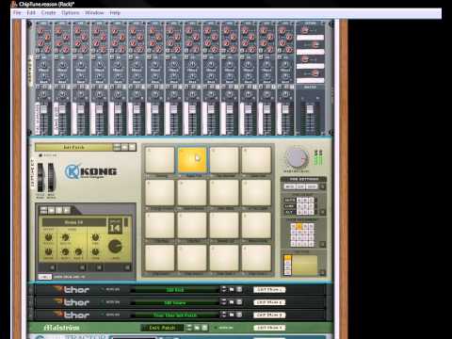Hit the bottom-left pad in Kong's pad grid
Screen dimensions: 452x339
click(x=160, y=258)
